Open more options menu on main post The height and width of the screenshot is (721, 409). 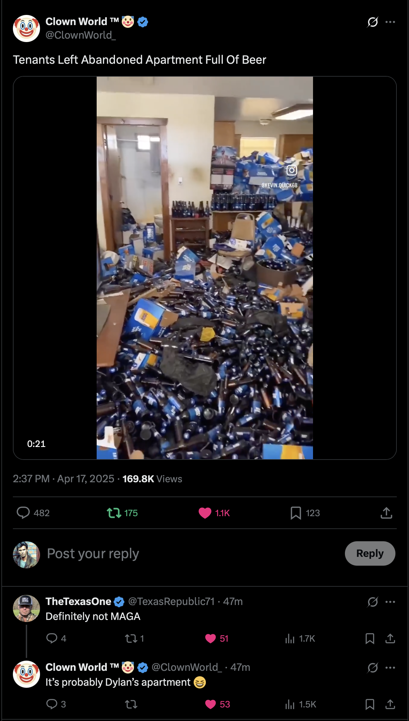[x=390, y=22]
